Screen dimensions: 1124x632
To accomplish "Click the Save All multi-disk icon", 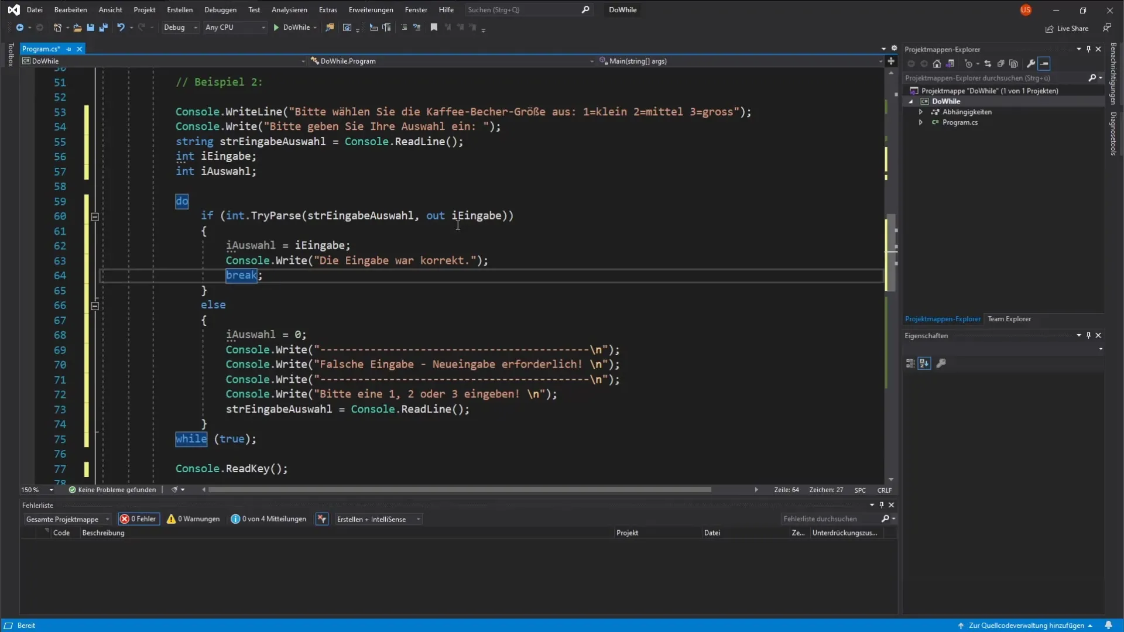I will click(x=103, y=28).
